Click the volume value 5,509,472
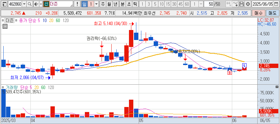This screenshot has width=280, height=124. coord(73,13)
